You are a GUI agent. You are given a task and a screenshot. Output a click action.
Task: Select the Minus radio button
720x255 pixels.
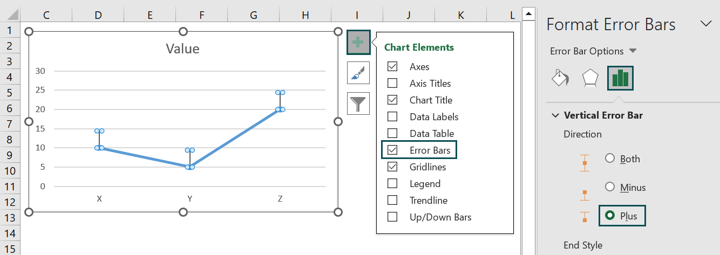610,187
